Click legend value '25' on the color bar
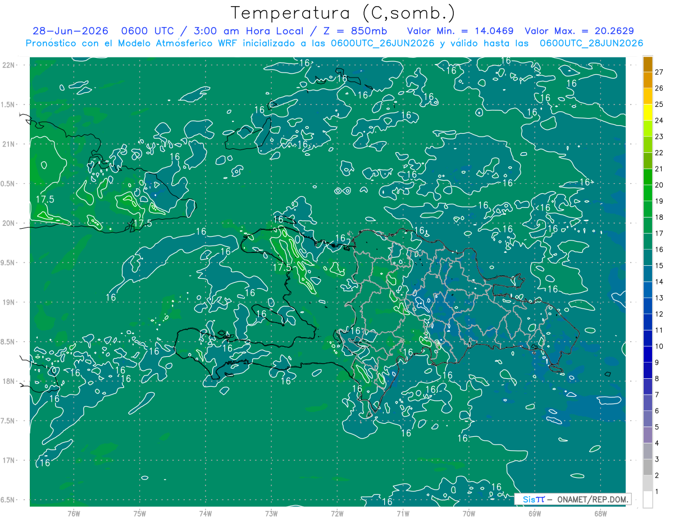 (659, 105)
